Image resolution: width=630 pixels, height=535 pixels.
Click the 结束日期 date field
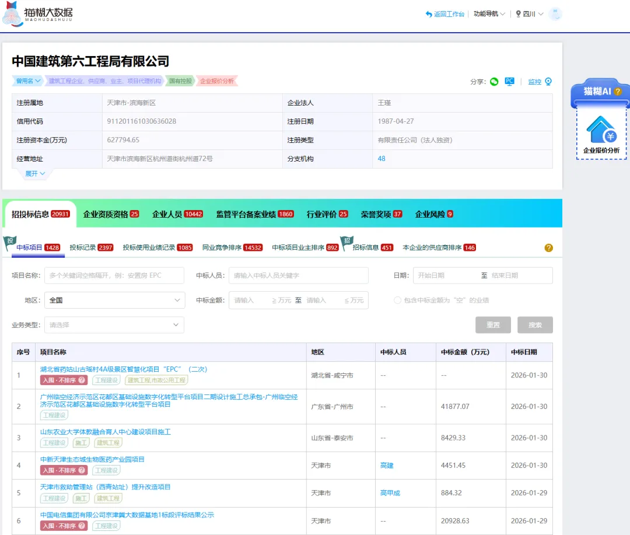point(520,275)
